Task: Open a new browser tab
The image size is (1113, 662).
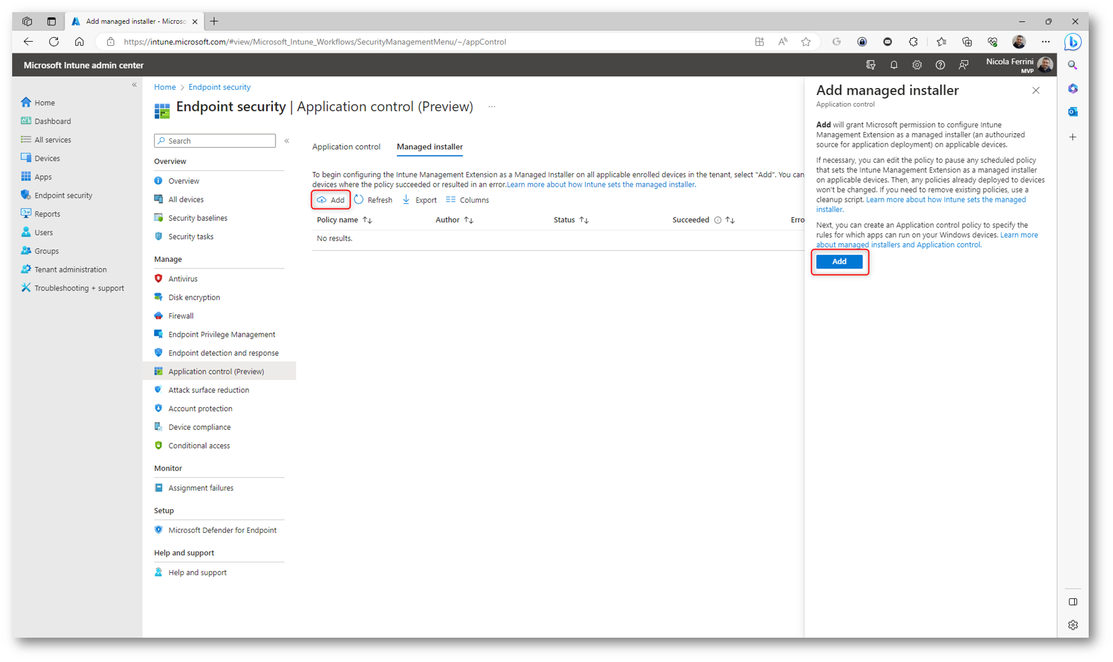Action: tap(214, 21)
